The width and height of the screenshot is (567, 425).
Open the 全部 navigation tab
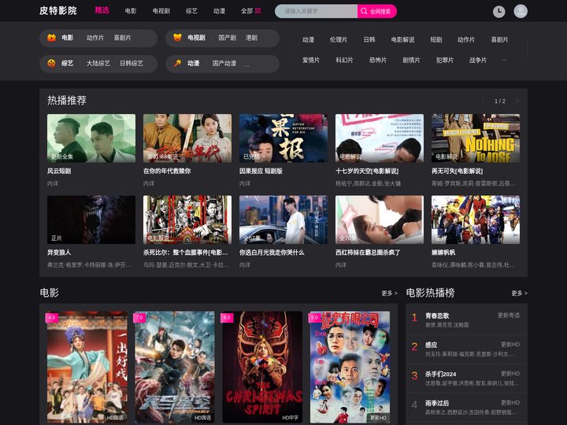coord(246,11)
